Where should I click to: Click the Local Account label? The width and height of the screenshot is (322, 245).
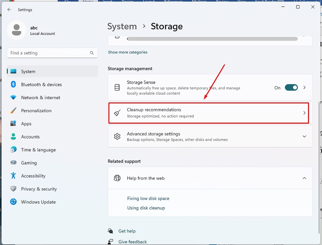pyautogui.click(x=43, y=34)
